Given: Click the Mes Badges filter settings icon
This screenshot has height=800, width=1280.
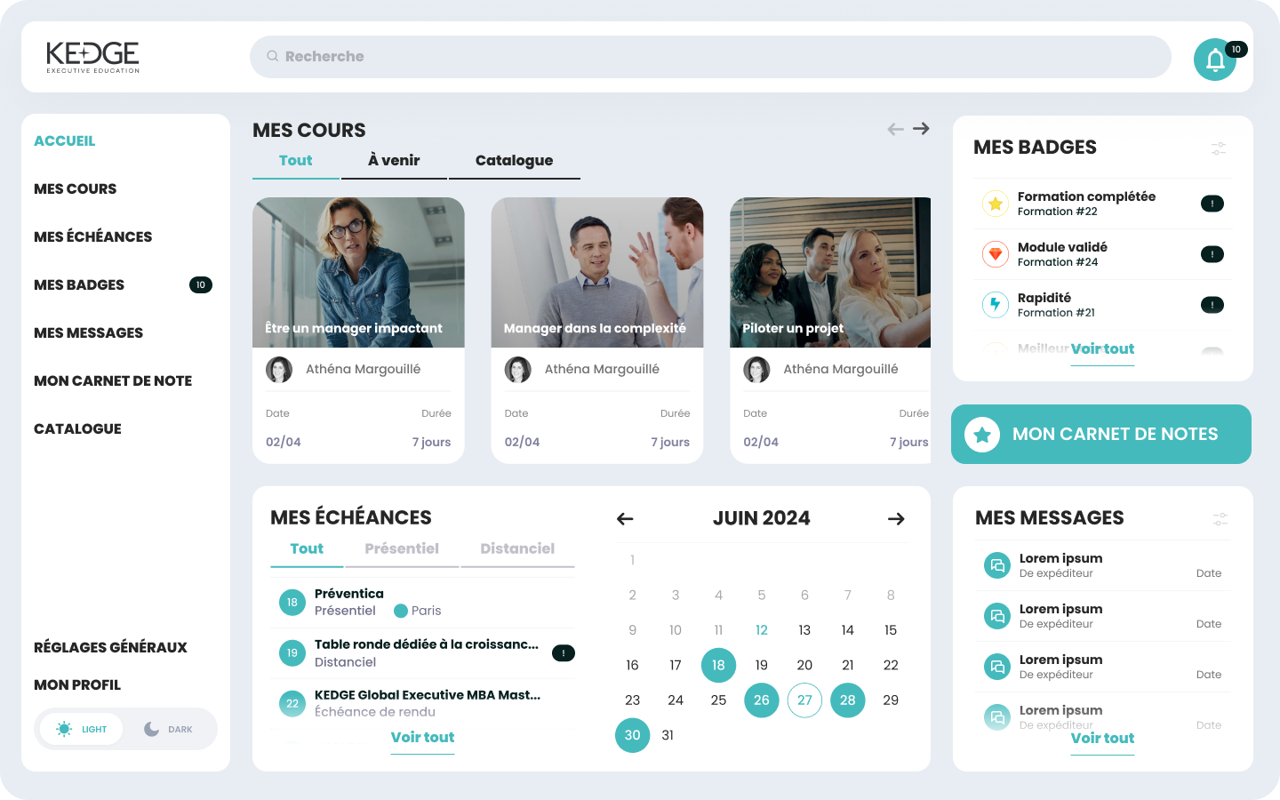Looking at the screenshot, I should (x=1218, y=148).
